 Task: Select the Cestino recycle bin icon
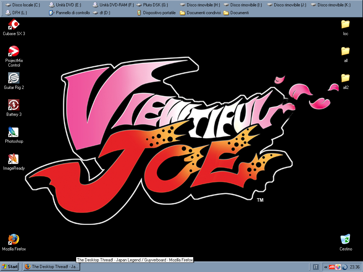[346, 243]
